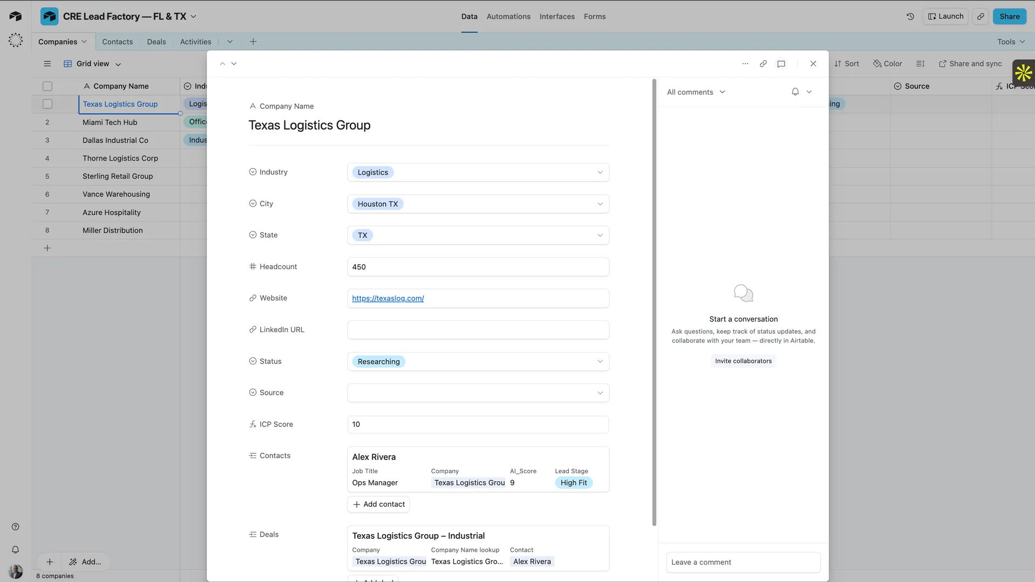1035x582 pixels.
Task: Switch to the Automations tab
Action: tap(508, 16)
